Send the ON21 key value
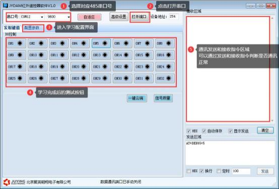The width and height of the screenshot is (279, 189). (x=101, y=67)
